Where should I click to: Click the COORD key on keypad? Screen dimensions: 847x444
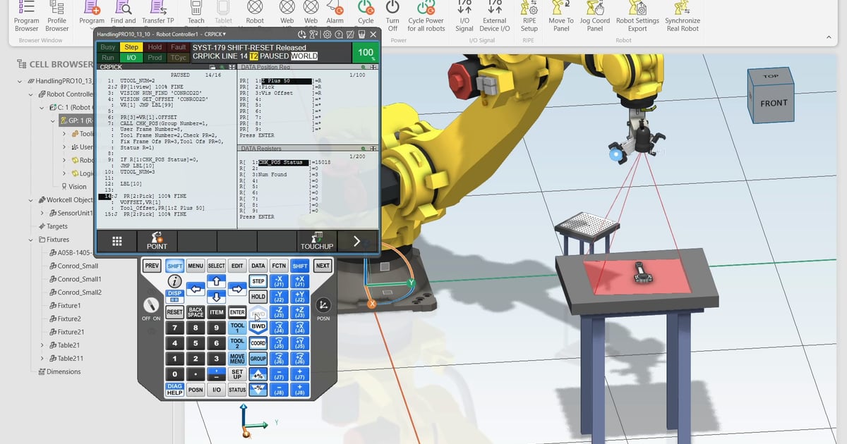coord(258,343)
